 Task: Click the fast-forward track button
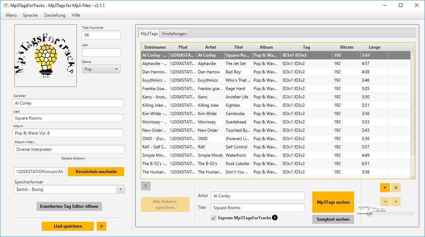[x=396, y=202]
